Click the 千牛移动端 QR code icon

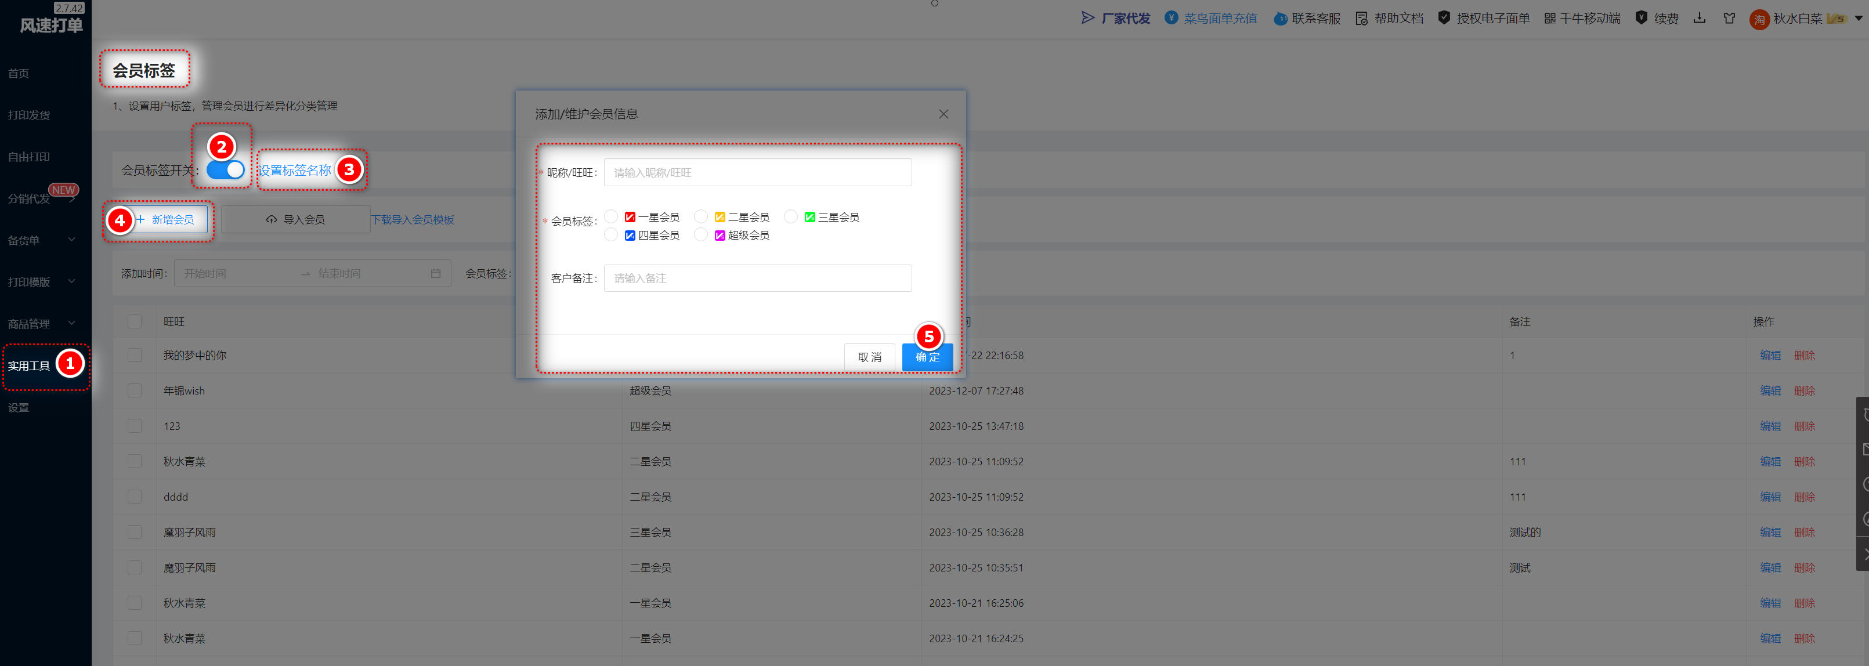coord(1550,18)
